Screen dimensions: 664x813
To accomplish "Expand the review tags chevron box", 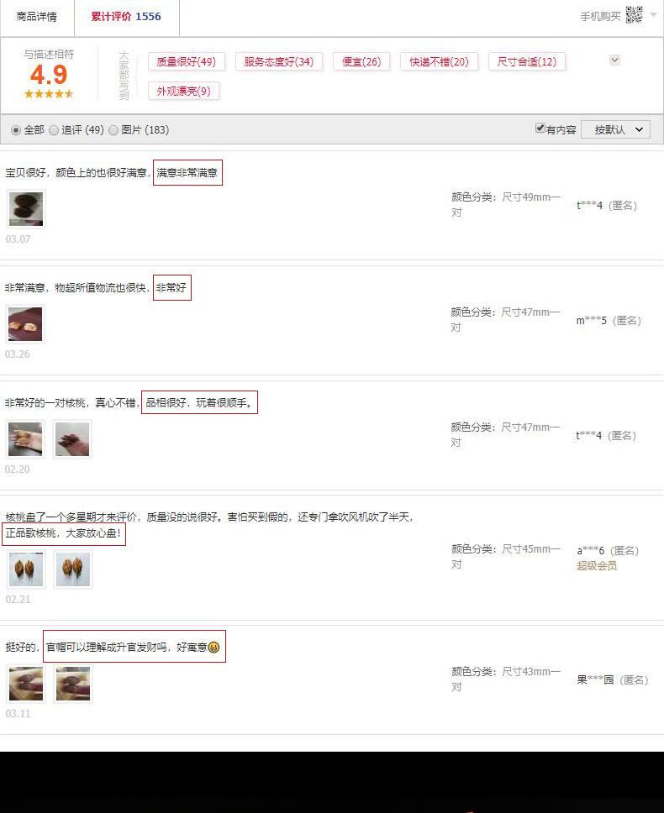I will coord(614,60).
